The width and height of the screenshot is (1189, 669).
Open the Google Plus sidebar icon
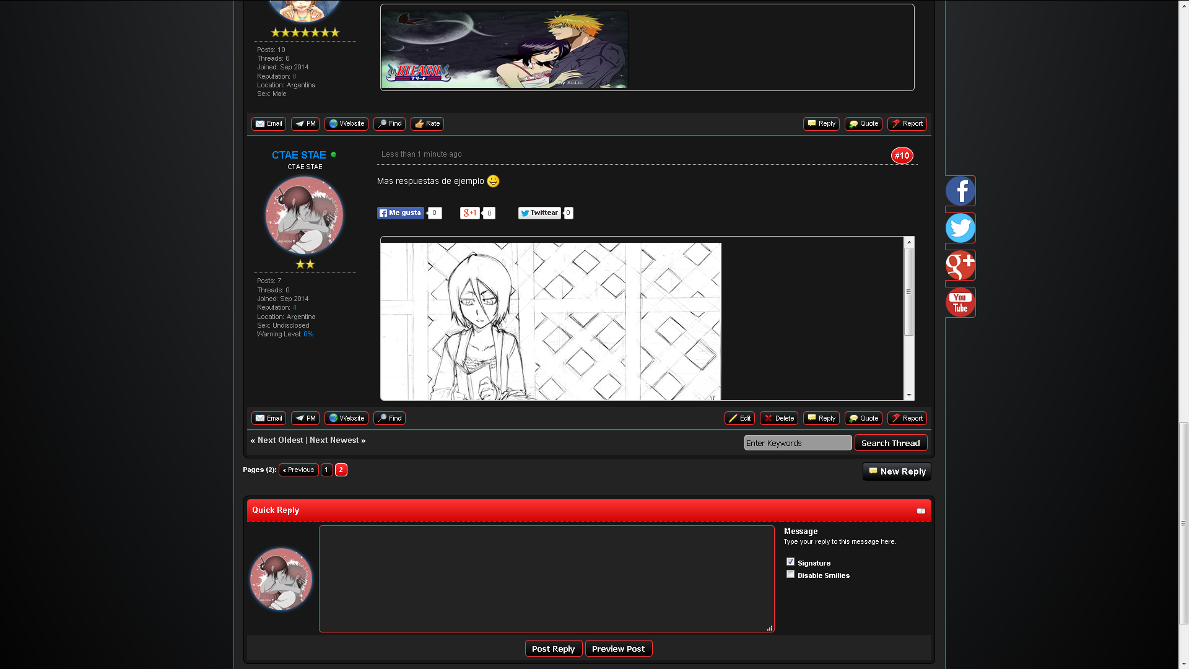click(960, 265)
